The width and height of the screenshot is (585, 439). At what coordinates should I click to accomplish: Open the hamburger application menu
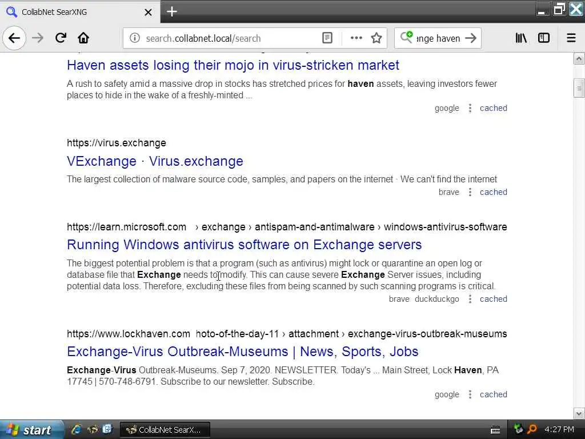click(571, 38)
